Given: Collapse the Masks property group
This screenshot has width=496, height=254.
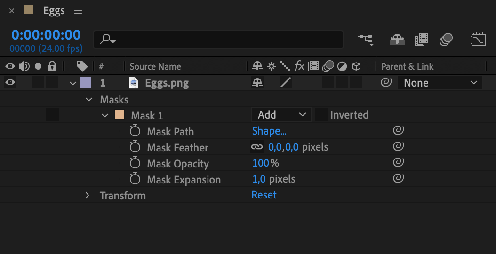Looking at the screenshot, I should (88, 100).
